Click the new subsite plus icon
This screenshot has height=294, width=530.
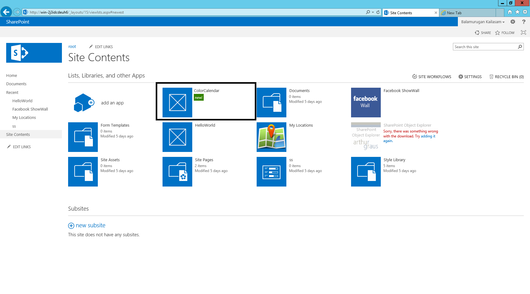71,226
